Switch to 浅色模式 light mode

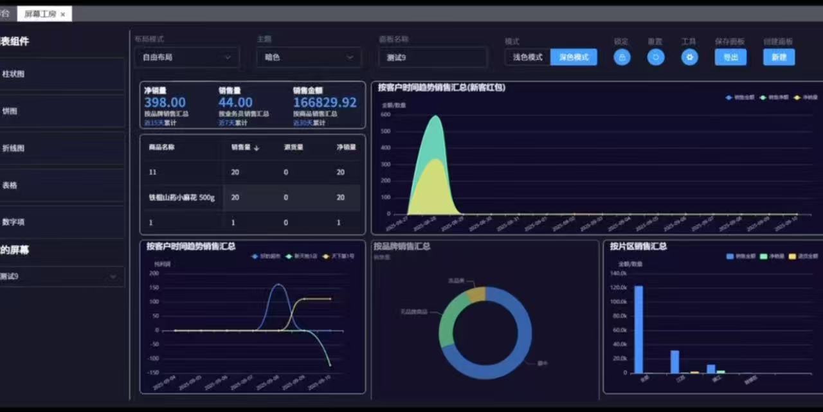527,57
